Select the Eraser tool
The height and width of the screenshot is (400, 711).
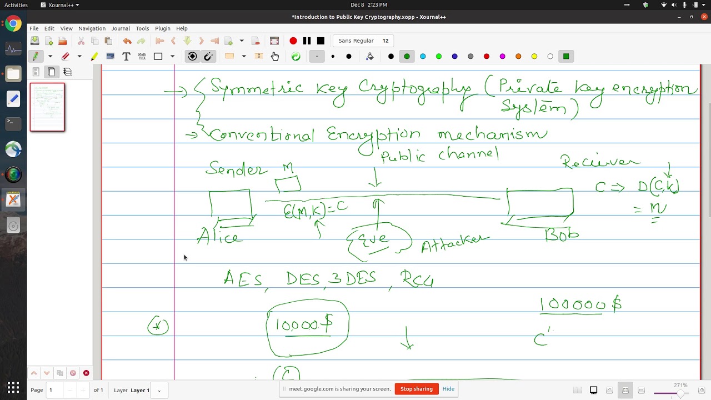pos(65,56)
